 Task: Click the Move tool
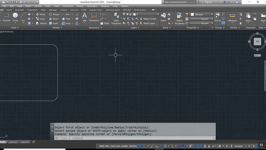click(x=41, y=15)
